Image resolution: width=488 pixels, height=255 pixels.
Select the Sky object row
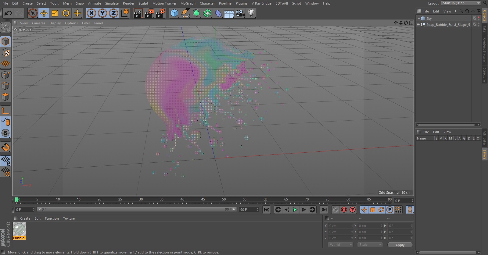point(444,19)
